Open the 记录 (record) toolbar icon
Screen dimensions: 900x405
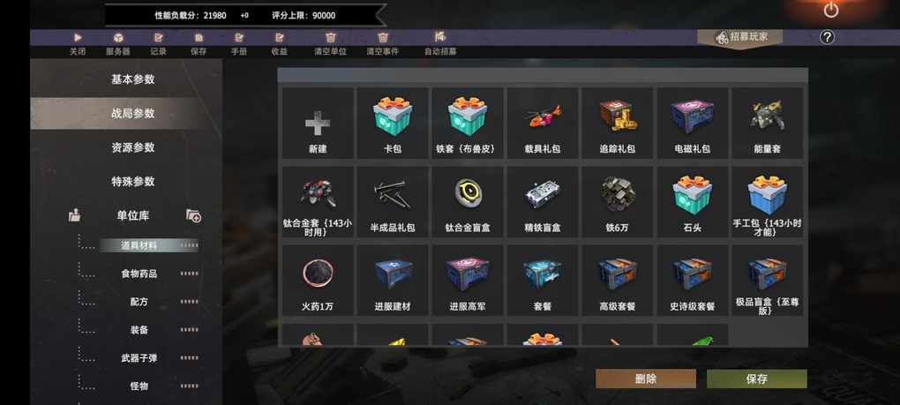pyautogui.click(x=159, y=38)
